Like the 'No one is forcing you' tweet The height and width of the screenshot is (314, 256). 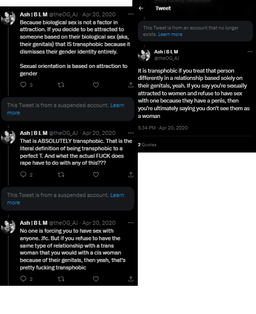pyautogui.click(x=96, y=279)
